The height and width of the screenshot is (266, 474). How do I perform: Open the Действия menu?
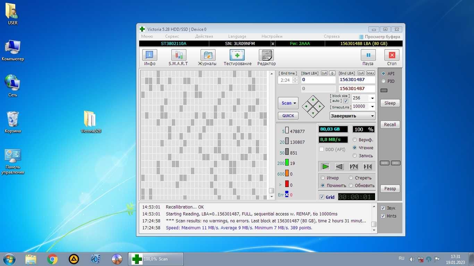pos(204,36)
